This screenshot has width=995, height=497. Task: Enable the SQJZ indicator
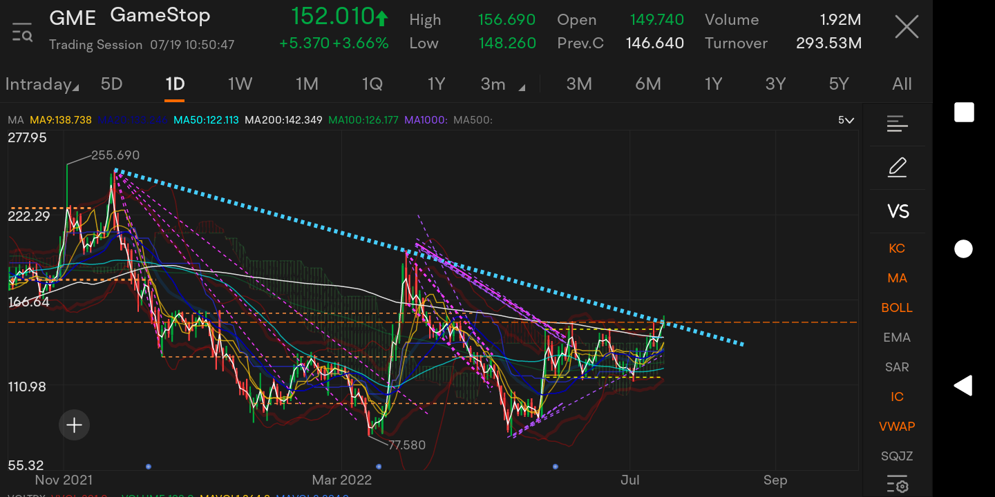[897, 456]
